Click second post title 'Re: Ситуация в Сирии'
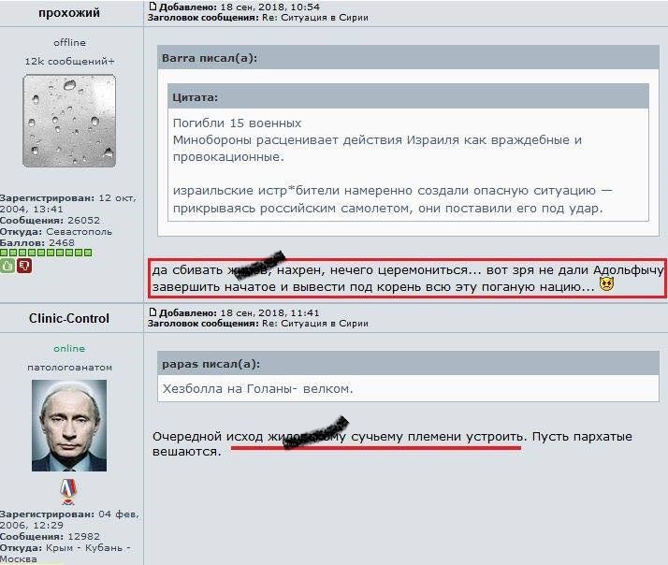Viewport: 668px width, 565px height. click(315, 324)
